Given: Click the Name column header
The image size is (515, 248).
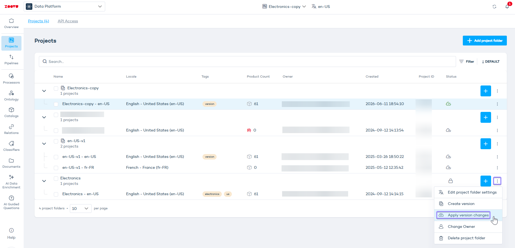Looking at the screenshot, I should [x=58, y=76].
